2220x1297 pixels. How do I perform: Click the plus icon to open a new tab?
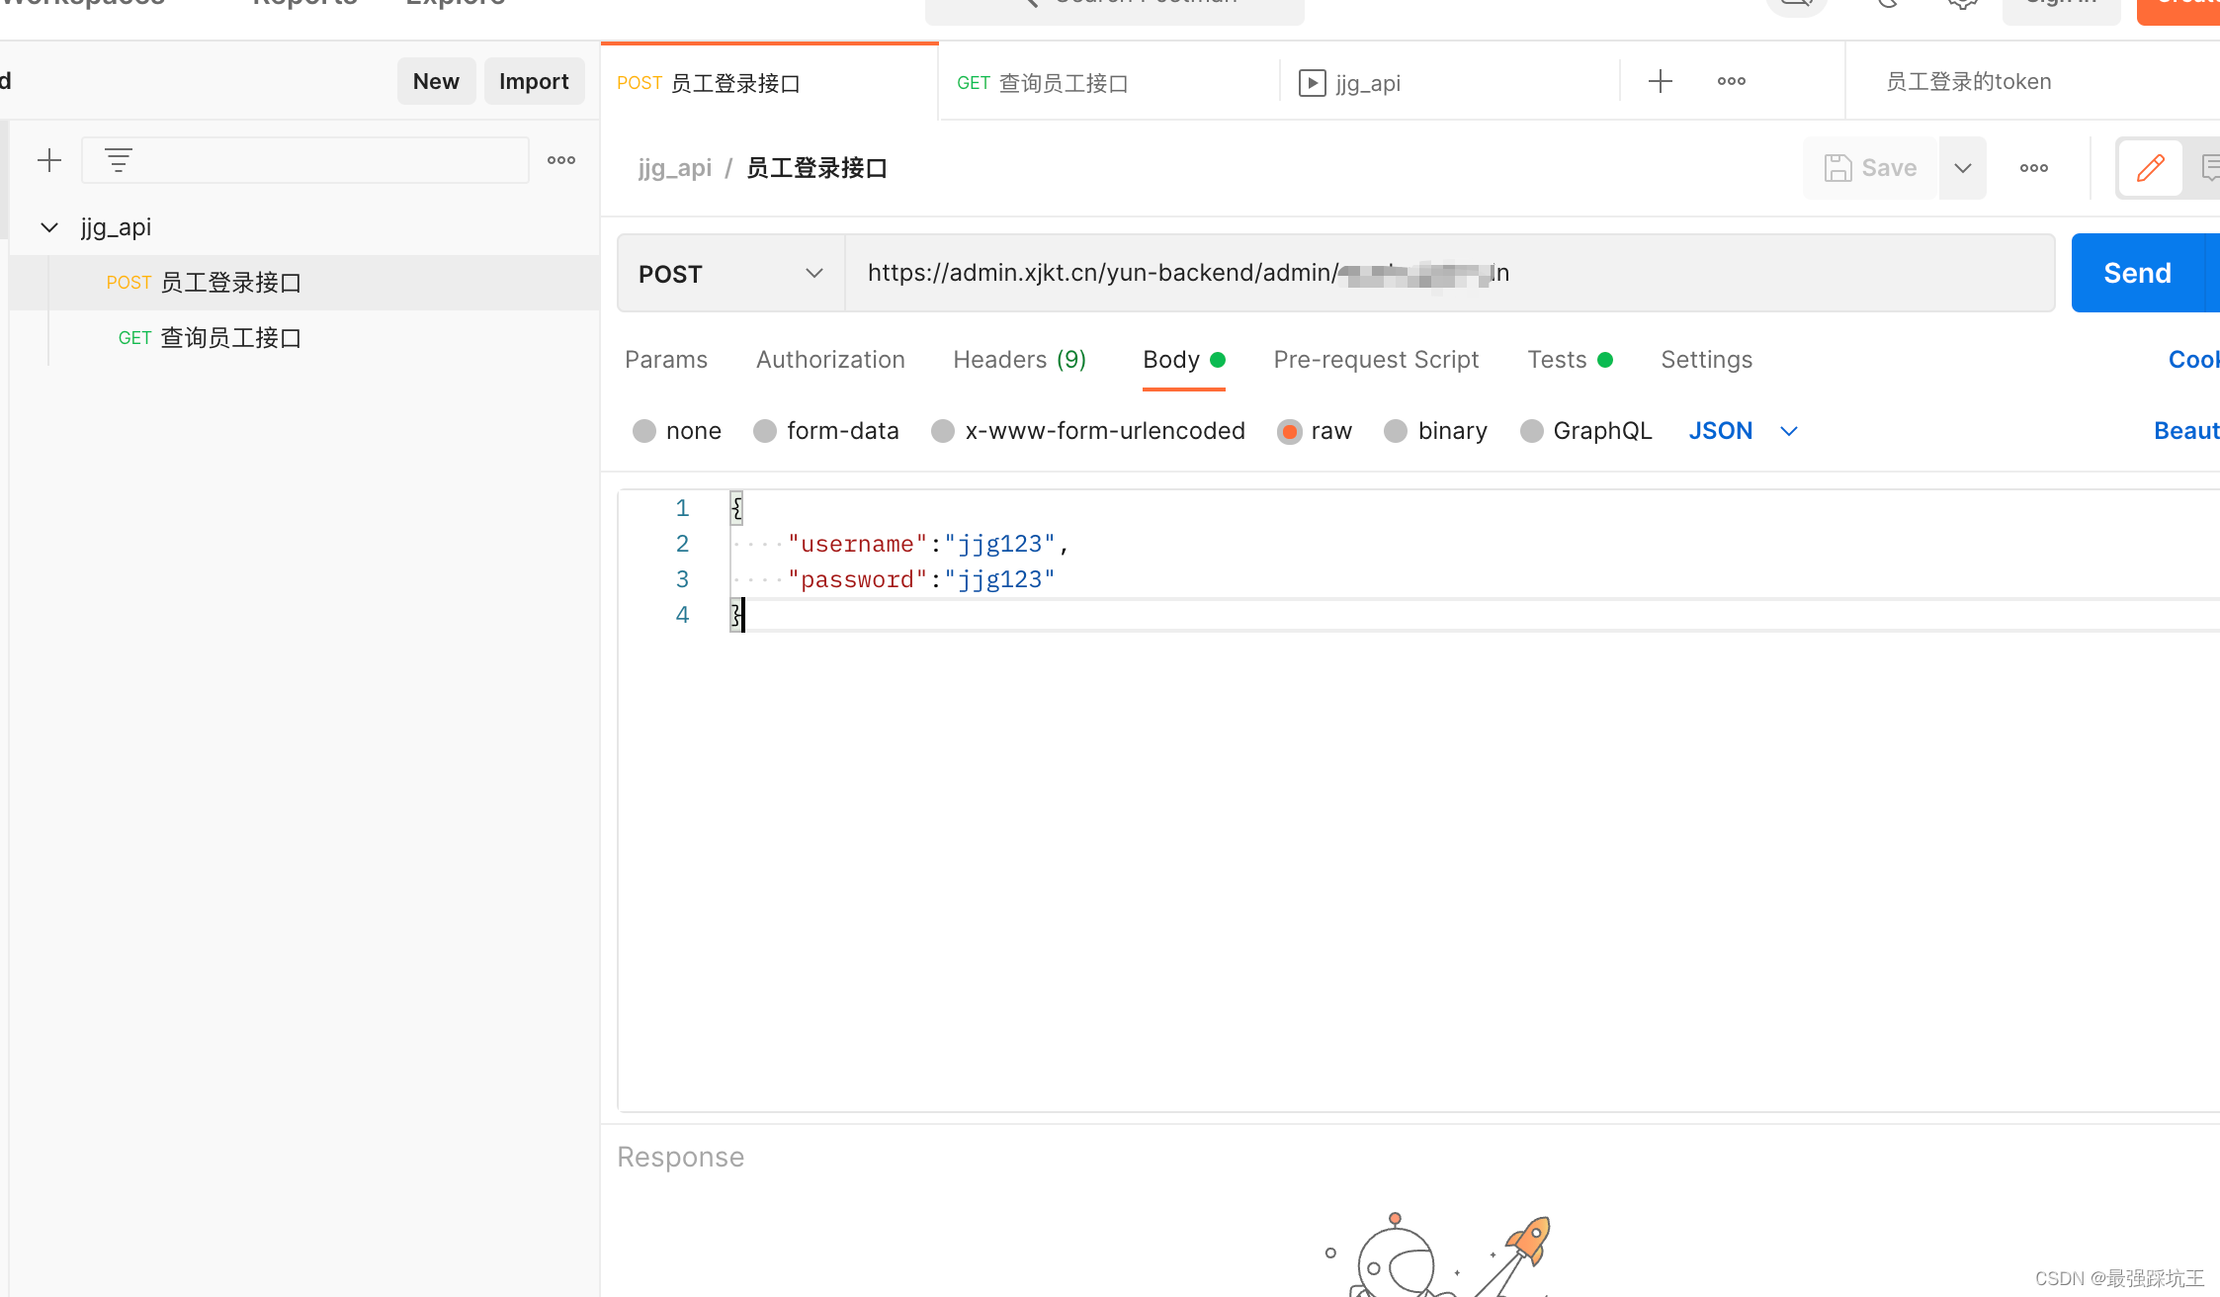coord(1661,81)
